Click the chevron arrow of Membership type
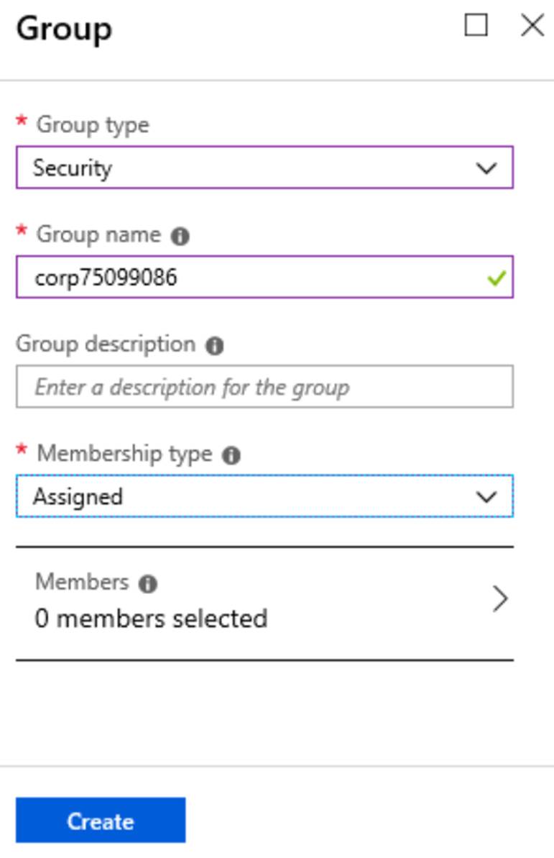The image size is (554, 858). [x=486, y=497]
